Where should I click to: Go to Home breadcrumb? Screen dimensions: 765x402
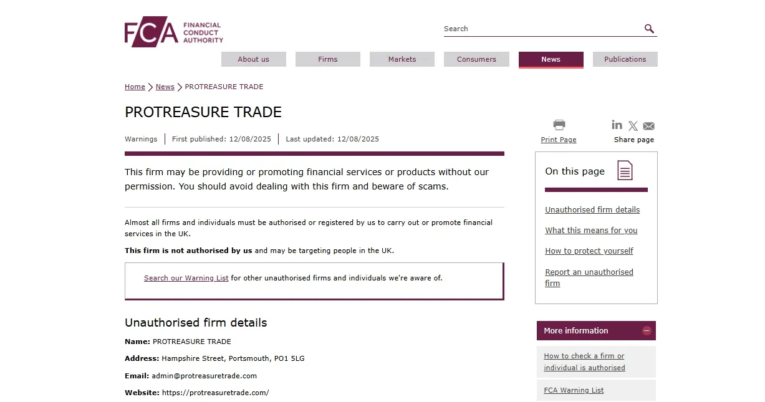click(x=135, y=87)
